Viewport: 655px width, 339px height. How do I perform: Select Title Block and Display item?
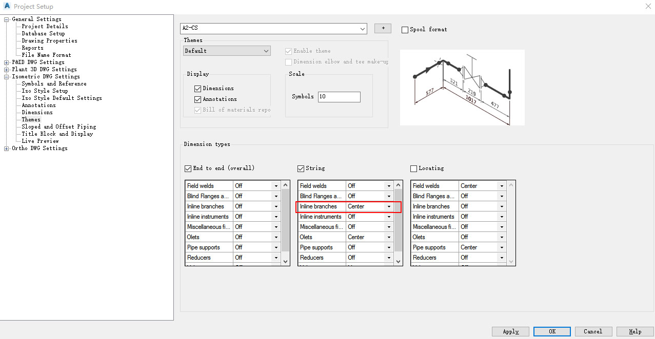[x=57, y=134]
